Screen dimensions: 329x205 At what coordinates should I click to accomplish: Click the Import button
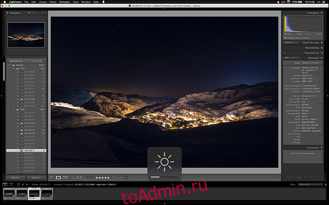(16, 178)
